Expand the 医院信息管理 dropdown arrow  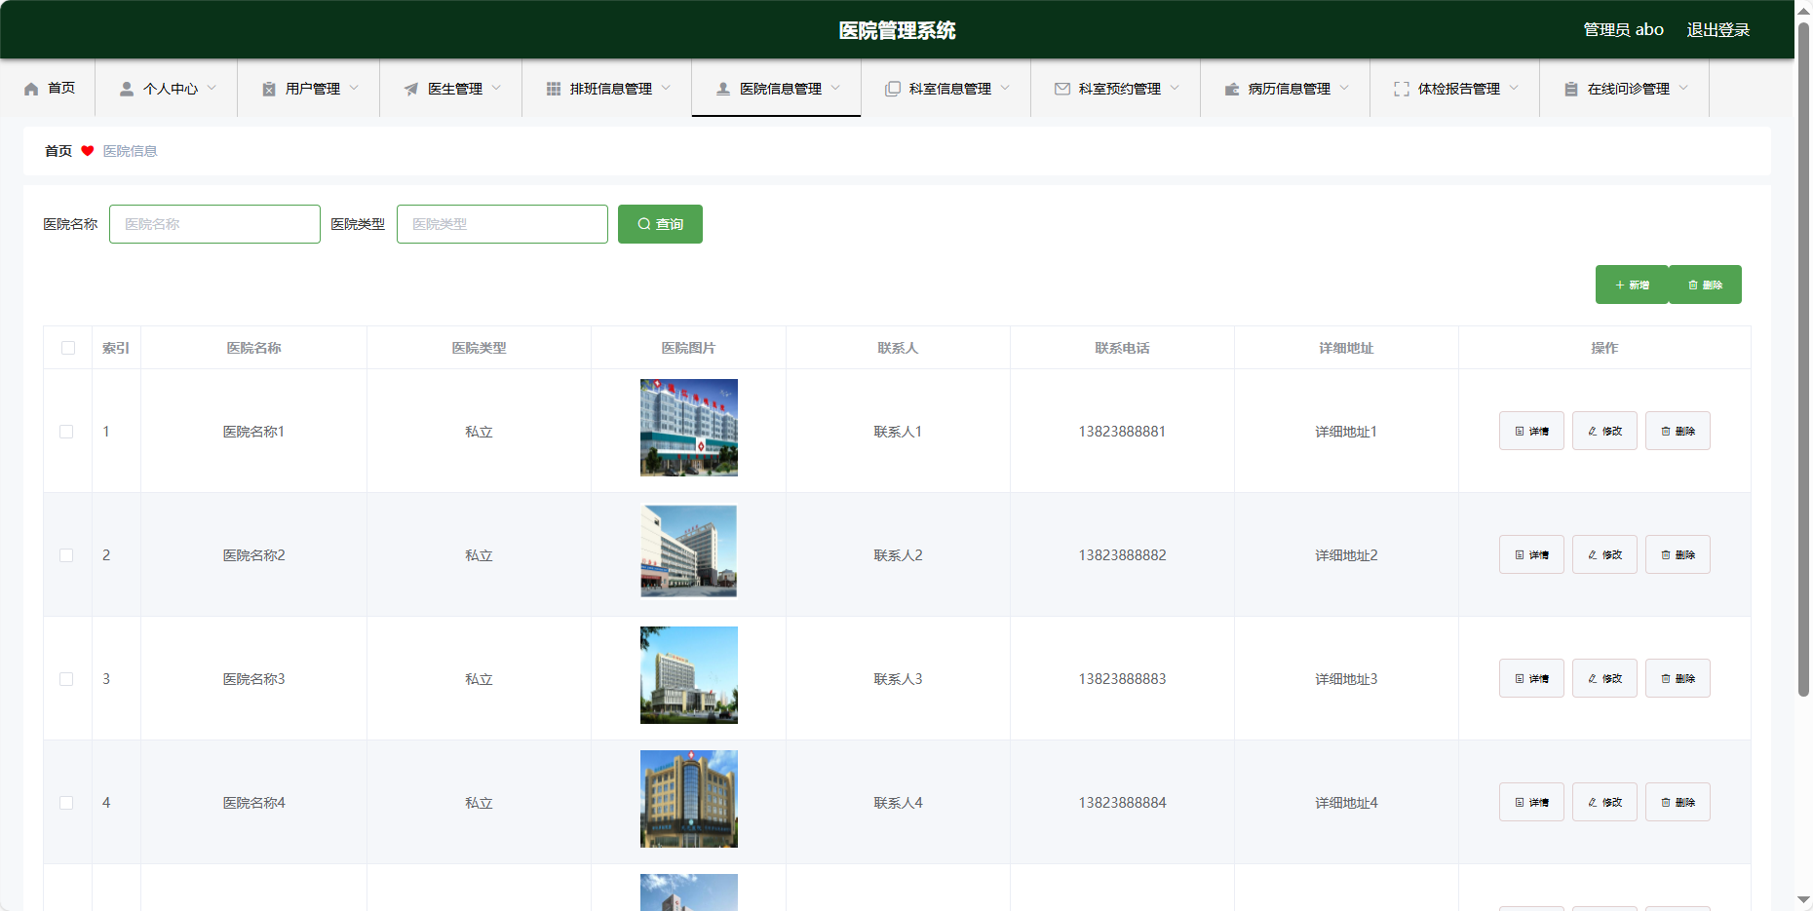tap(835, 88)
